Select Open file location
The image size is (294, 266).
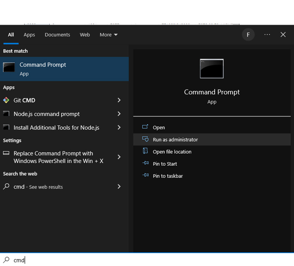coord(212,151)
